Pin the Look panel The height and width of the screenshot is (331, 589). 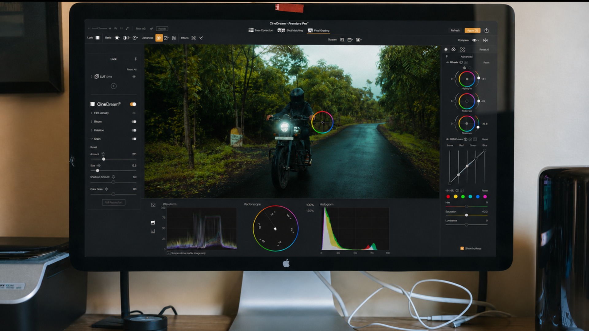[x=136, y=59]
